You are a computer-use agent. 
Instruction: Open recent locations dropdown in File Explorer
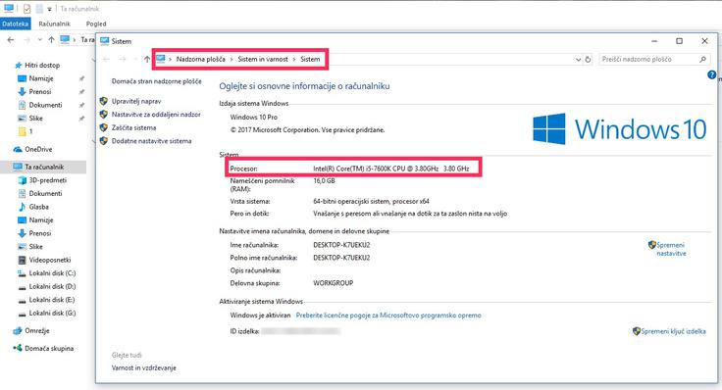pyautogui.click(x=40, y=40)
